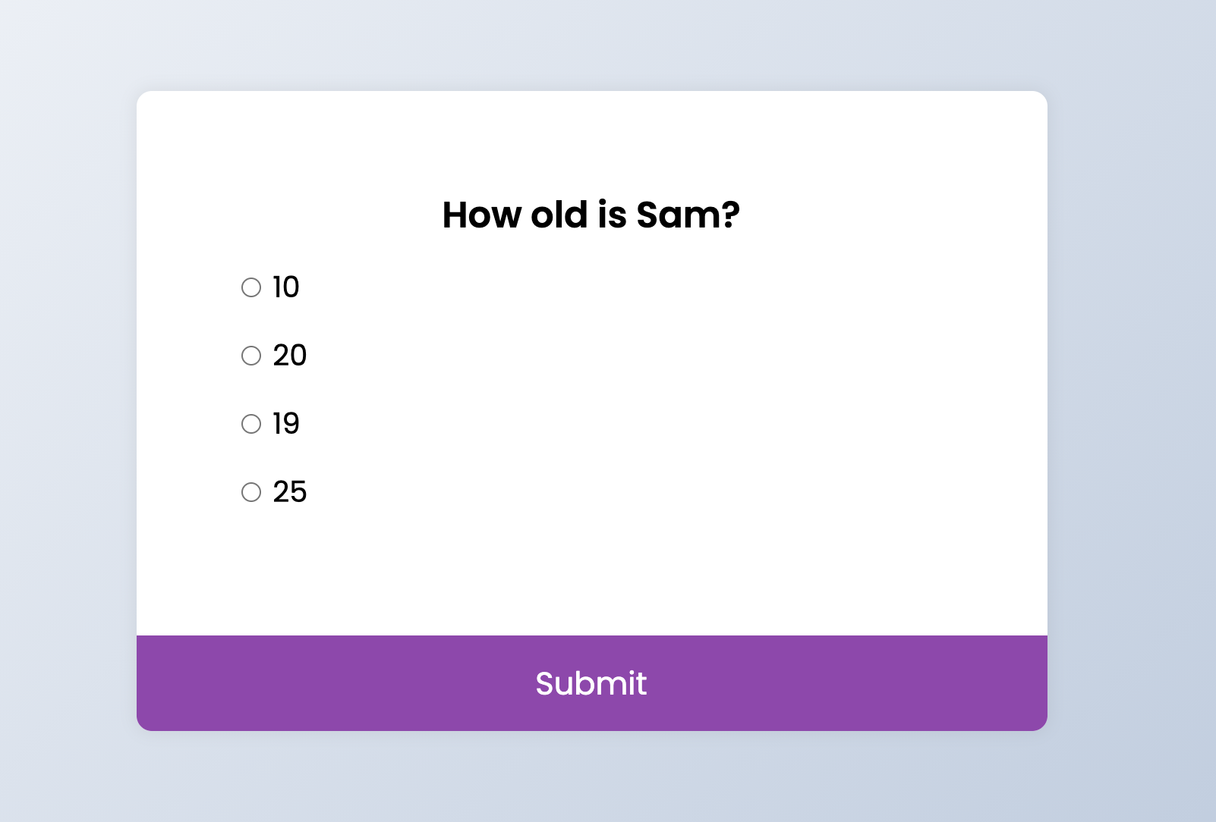This screenshot has height=822, width=1216.
Task: Click the '20' answer label text
Action: pos(290,356)
